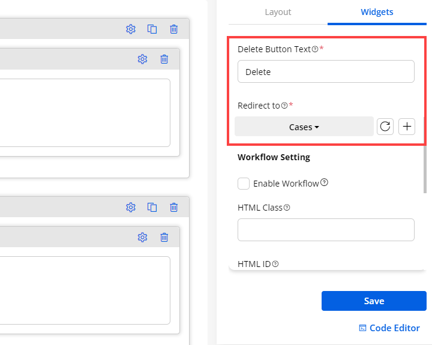Click help icon beside Enable Workflow
Viewport: 432px width, 345px height.
click(324, 183)
